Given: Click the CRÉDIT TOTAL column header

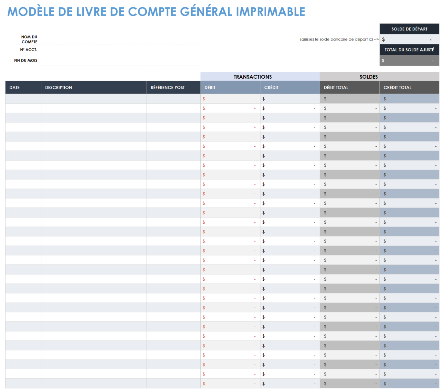Looking at the screenshot, I should click(x=409, y=87).
